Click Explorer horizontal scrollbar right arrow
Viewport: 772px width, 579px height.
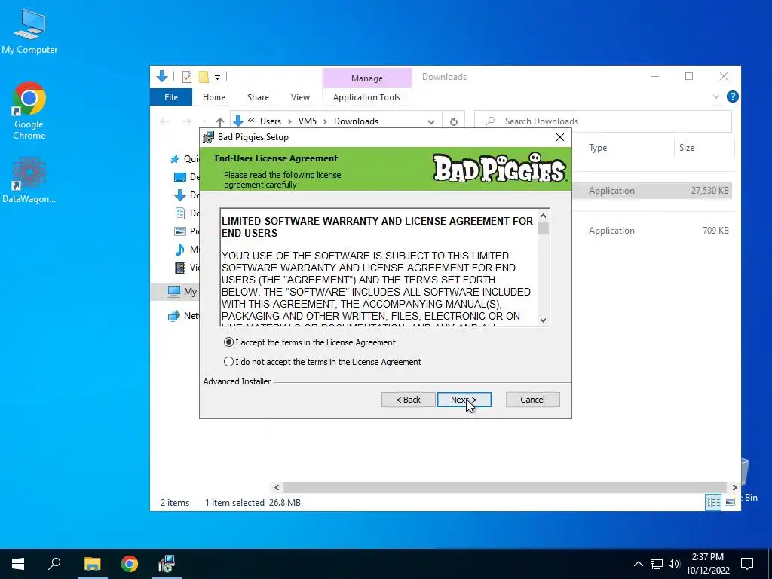coord(734,488)
